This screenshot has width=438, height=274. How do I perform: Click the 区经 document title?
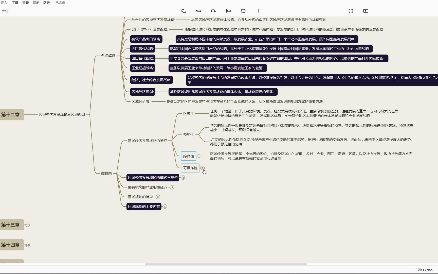tap(47, 3)
